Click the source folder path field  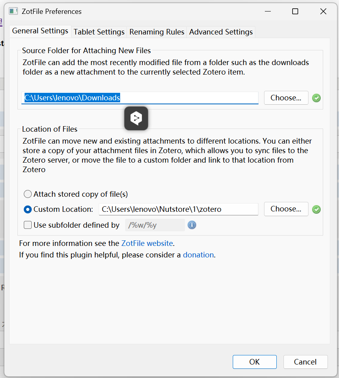pyautogui.click(x=140, y=98)
